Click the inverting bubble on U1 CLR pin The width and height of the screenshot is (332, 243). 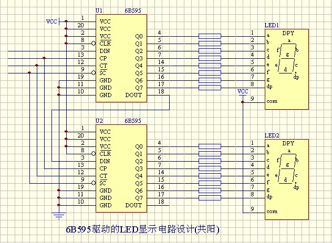coord(94,44)
